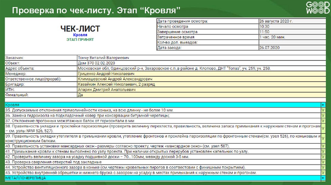This screenshot has width=331, height=185.
Task: Select brigadier Казайкин Алексей Николаевич
Action: [x=201, y=84]
